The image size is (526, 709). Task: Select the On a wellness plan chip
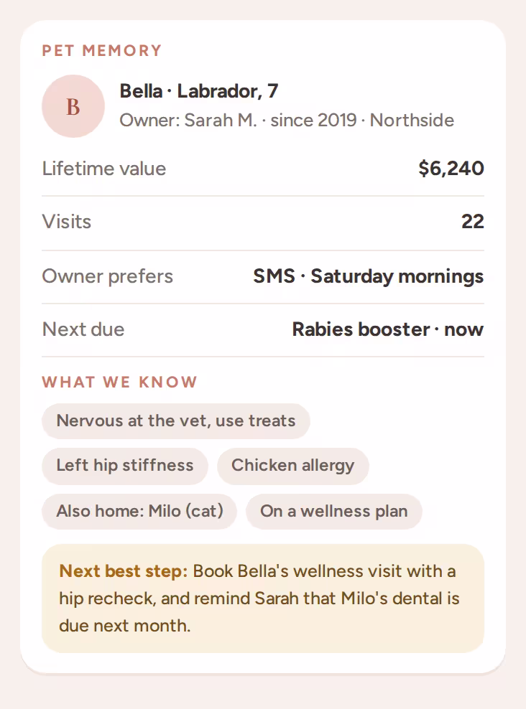(x=334, y=512)
